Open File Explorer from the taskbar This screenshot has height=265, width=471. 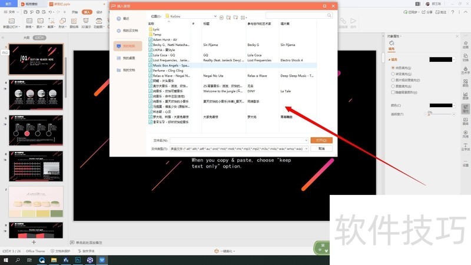[x=54, y=260]
